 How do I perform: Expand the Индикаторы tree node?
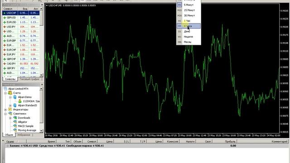click(x=5, y=110)
